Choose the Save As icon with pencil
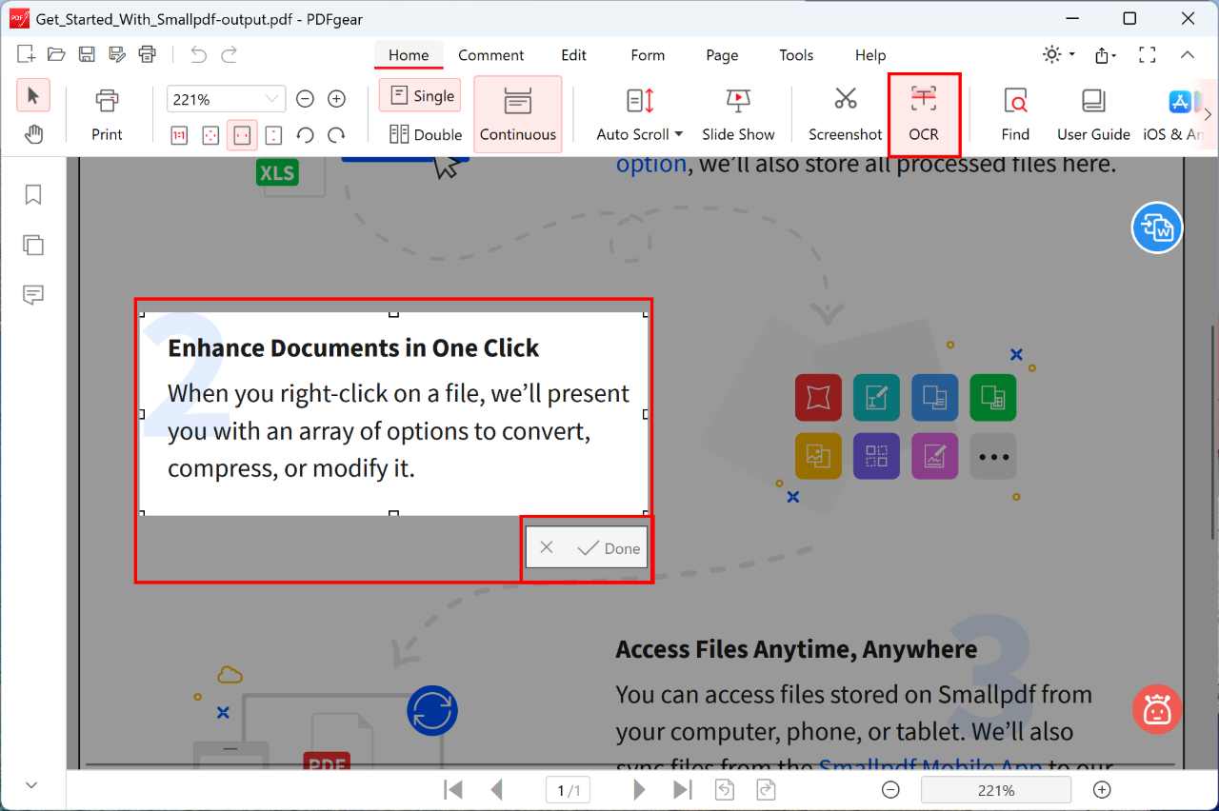Viewport: 1219px width, 811px height. coord(117,54)
